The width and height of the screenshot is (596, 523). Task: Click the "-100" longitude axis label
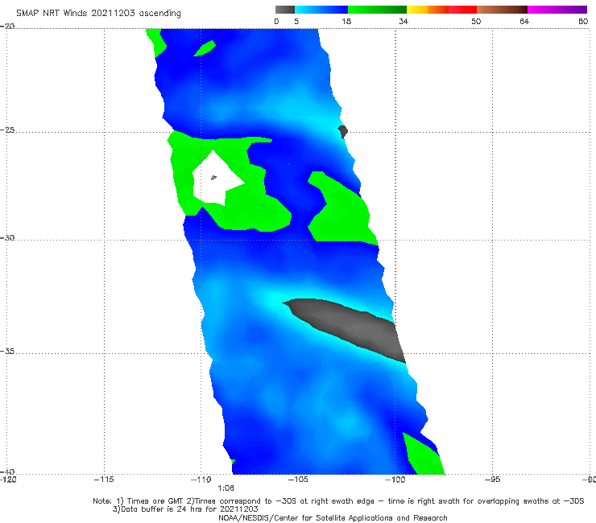[395, 480]
